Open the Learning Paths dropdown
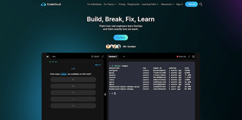This screenshot has height=120, width=242. point(150,4)
